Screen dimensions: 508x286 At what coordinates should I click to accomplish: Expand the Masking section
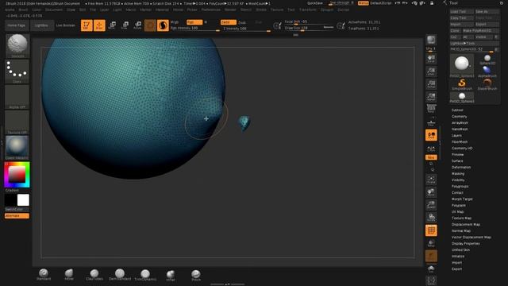458,174
